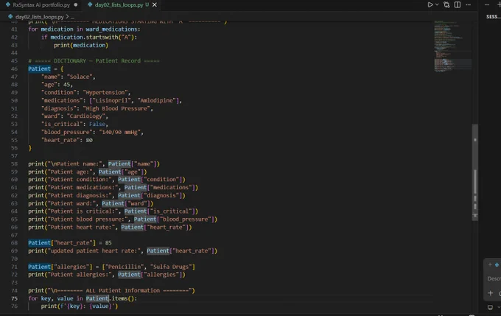Switch to RxSyntax Ai portfolio.py tab

pyautogui.click(x=41, y=5)
